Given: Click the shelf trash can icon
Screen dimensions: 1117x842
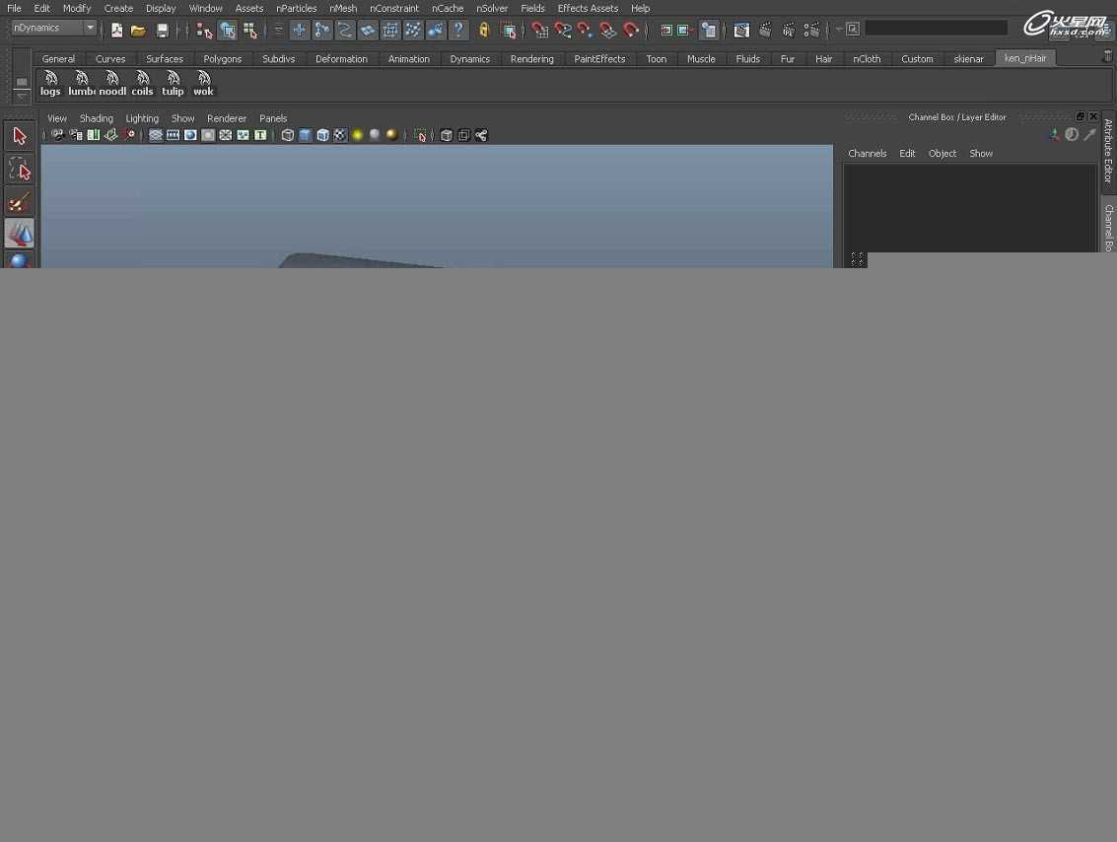Looking at the screenshot, I should (x=1107, y=55).
